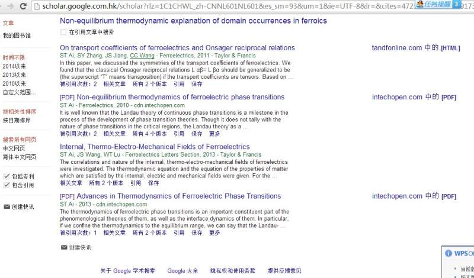The image size is (474, 278).
Task: Click the browser forward arrow icon
Action: [10, 6]
